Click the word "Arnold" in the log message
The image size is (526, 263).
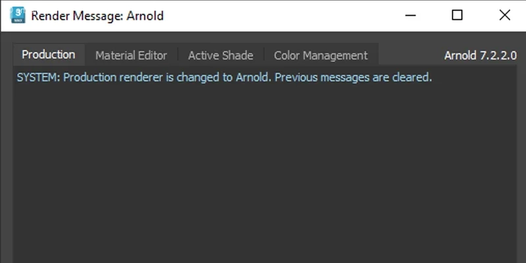click(253, 77)
